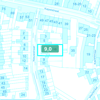Select building number 39 on Kapelstraat
Image resolution: width=100 pixels, height=100 pixels.
pyautogui.click(x=66, y=24)
